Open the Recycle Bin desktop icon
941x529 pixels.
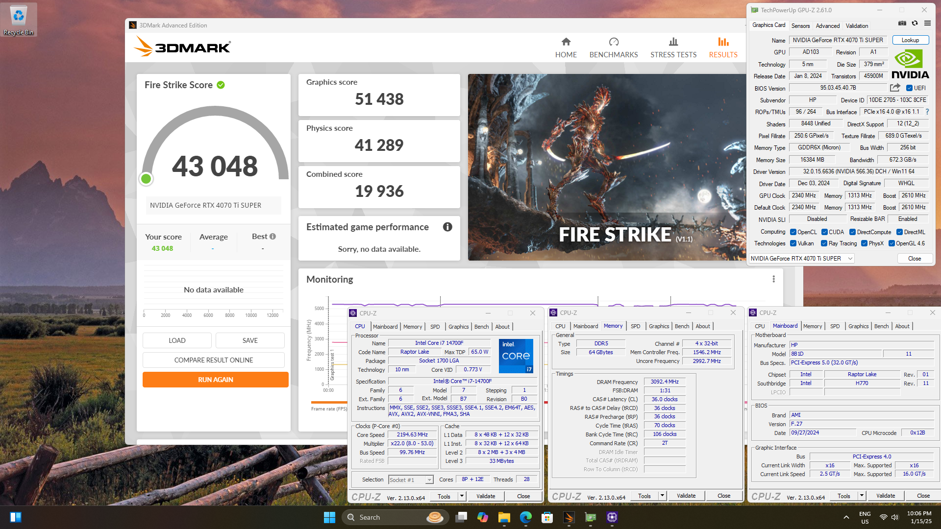coord(19,20)
